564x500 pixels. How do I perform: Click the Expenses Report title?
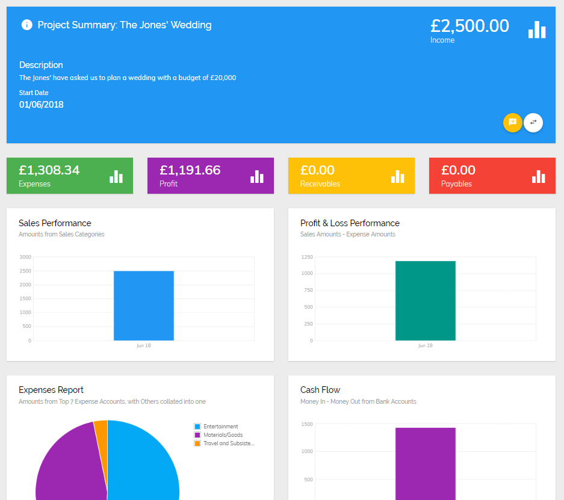coord(51,390)
